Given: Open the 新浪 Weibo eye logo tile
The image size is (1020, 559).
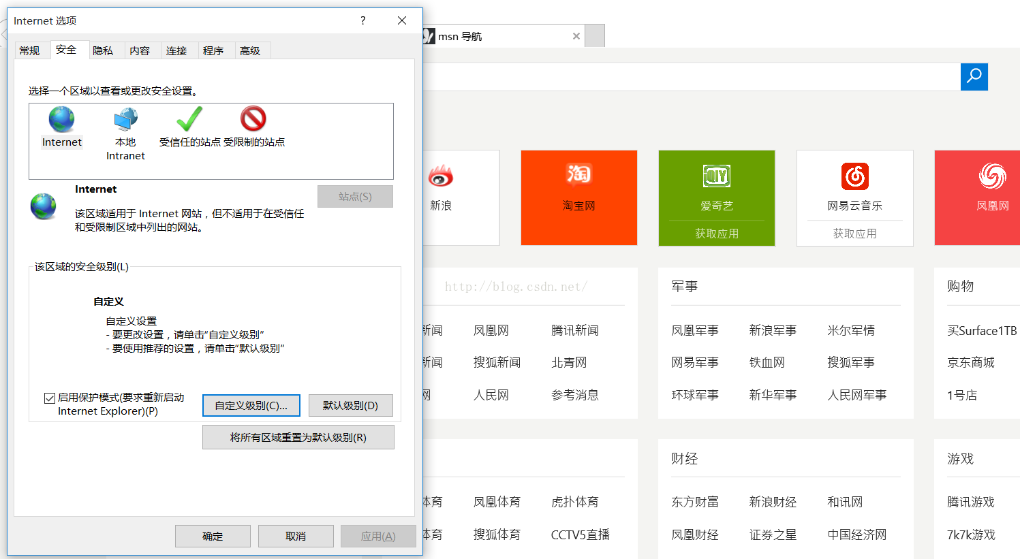Looking at the screenshot, I should coord(441,177).
